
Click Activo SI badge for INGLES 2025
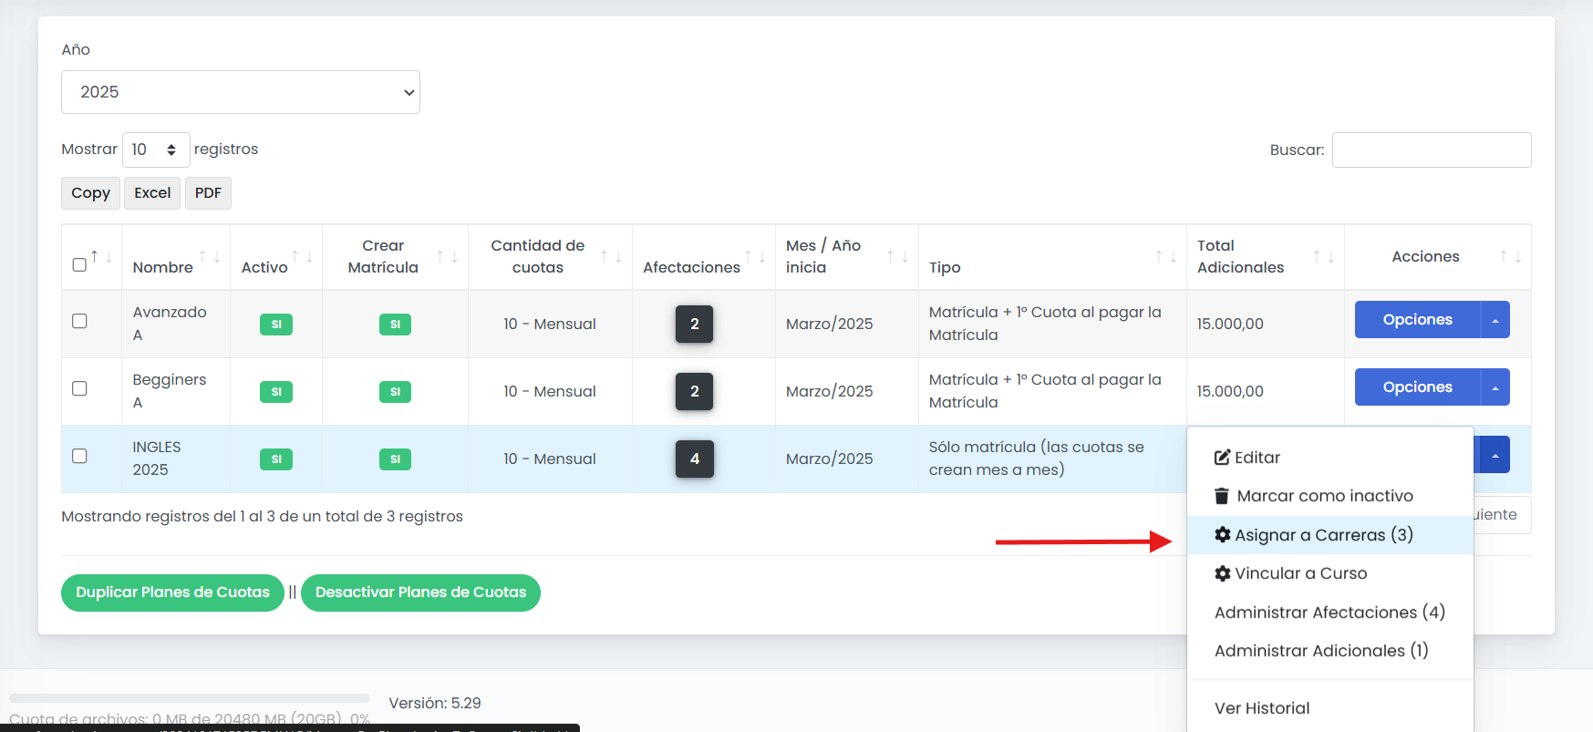click(x=276, y=459)
